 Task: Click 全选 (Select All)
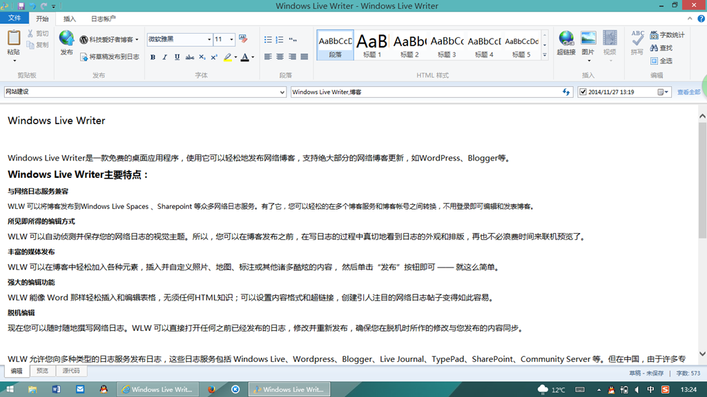[x=661, y=61]
